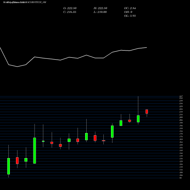Click the 149 price axis label

pyautogui.click(x=181, y=150)
